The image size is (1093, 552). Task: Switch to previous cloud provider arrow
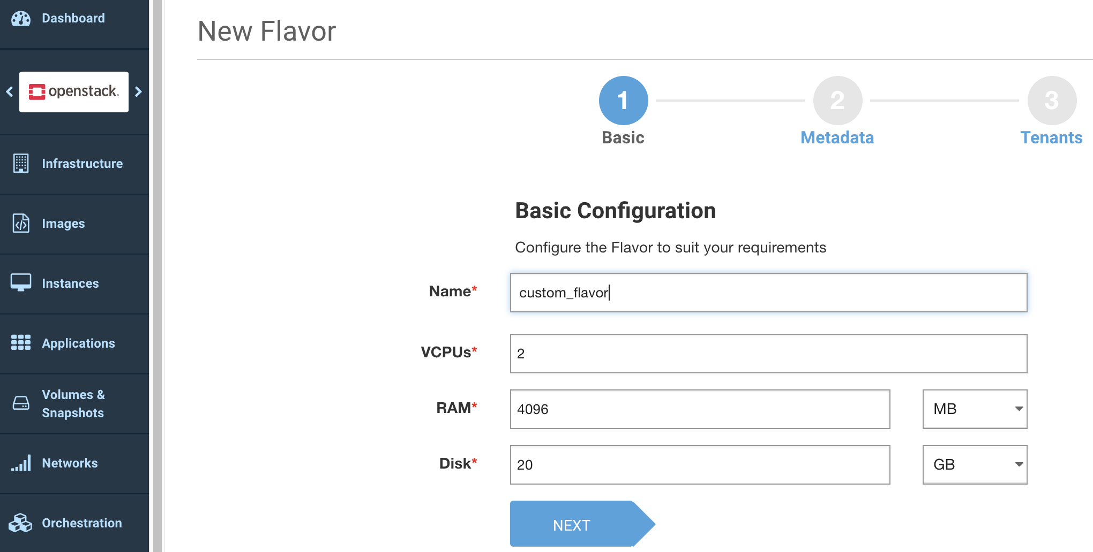coord(9,91)
